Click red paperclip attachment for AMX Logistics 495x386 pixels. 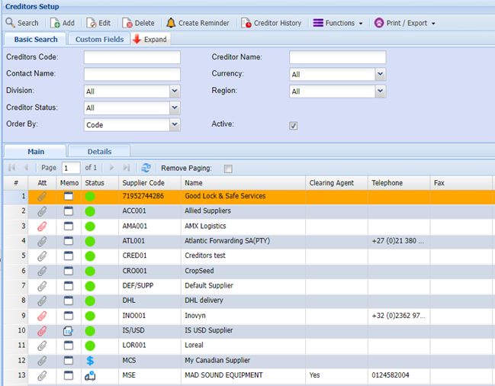point(42,227)
